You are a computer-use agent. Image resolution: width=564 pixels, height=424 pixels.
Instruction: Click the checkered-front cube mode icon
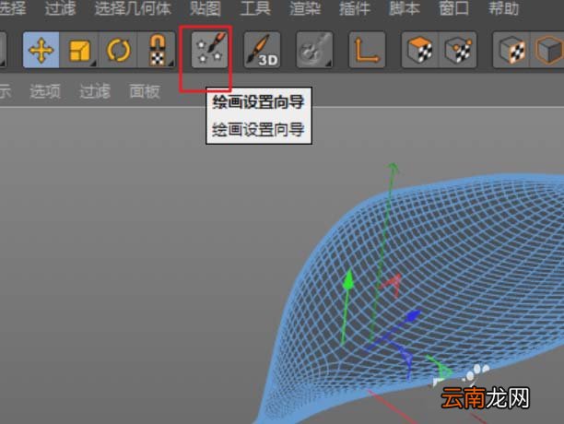coord(511,50)
